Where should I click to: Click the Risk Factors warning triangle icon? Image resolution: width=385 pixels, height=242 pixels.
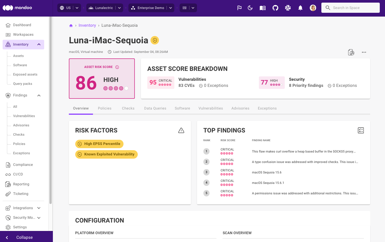(181, 130)
